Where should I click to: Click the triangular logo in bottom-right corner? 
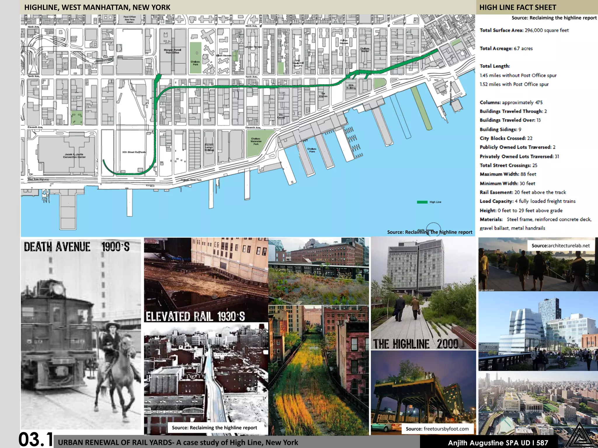pyautogui.click(x=580, y=435)
